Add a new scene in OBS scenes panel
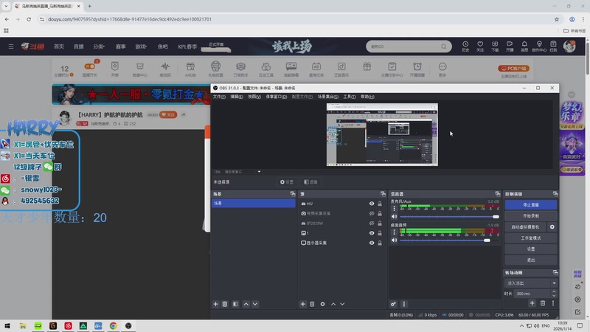 215,304
